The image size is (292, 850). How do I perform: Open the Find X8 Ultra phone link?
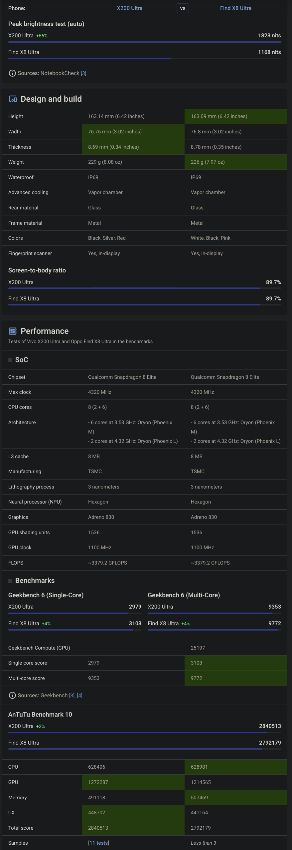click(236, 8)
